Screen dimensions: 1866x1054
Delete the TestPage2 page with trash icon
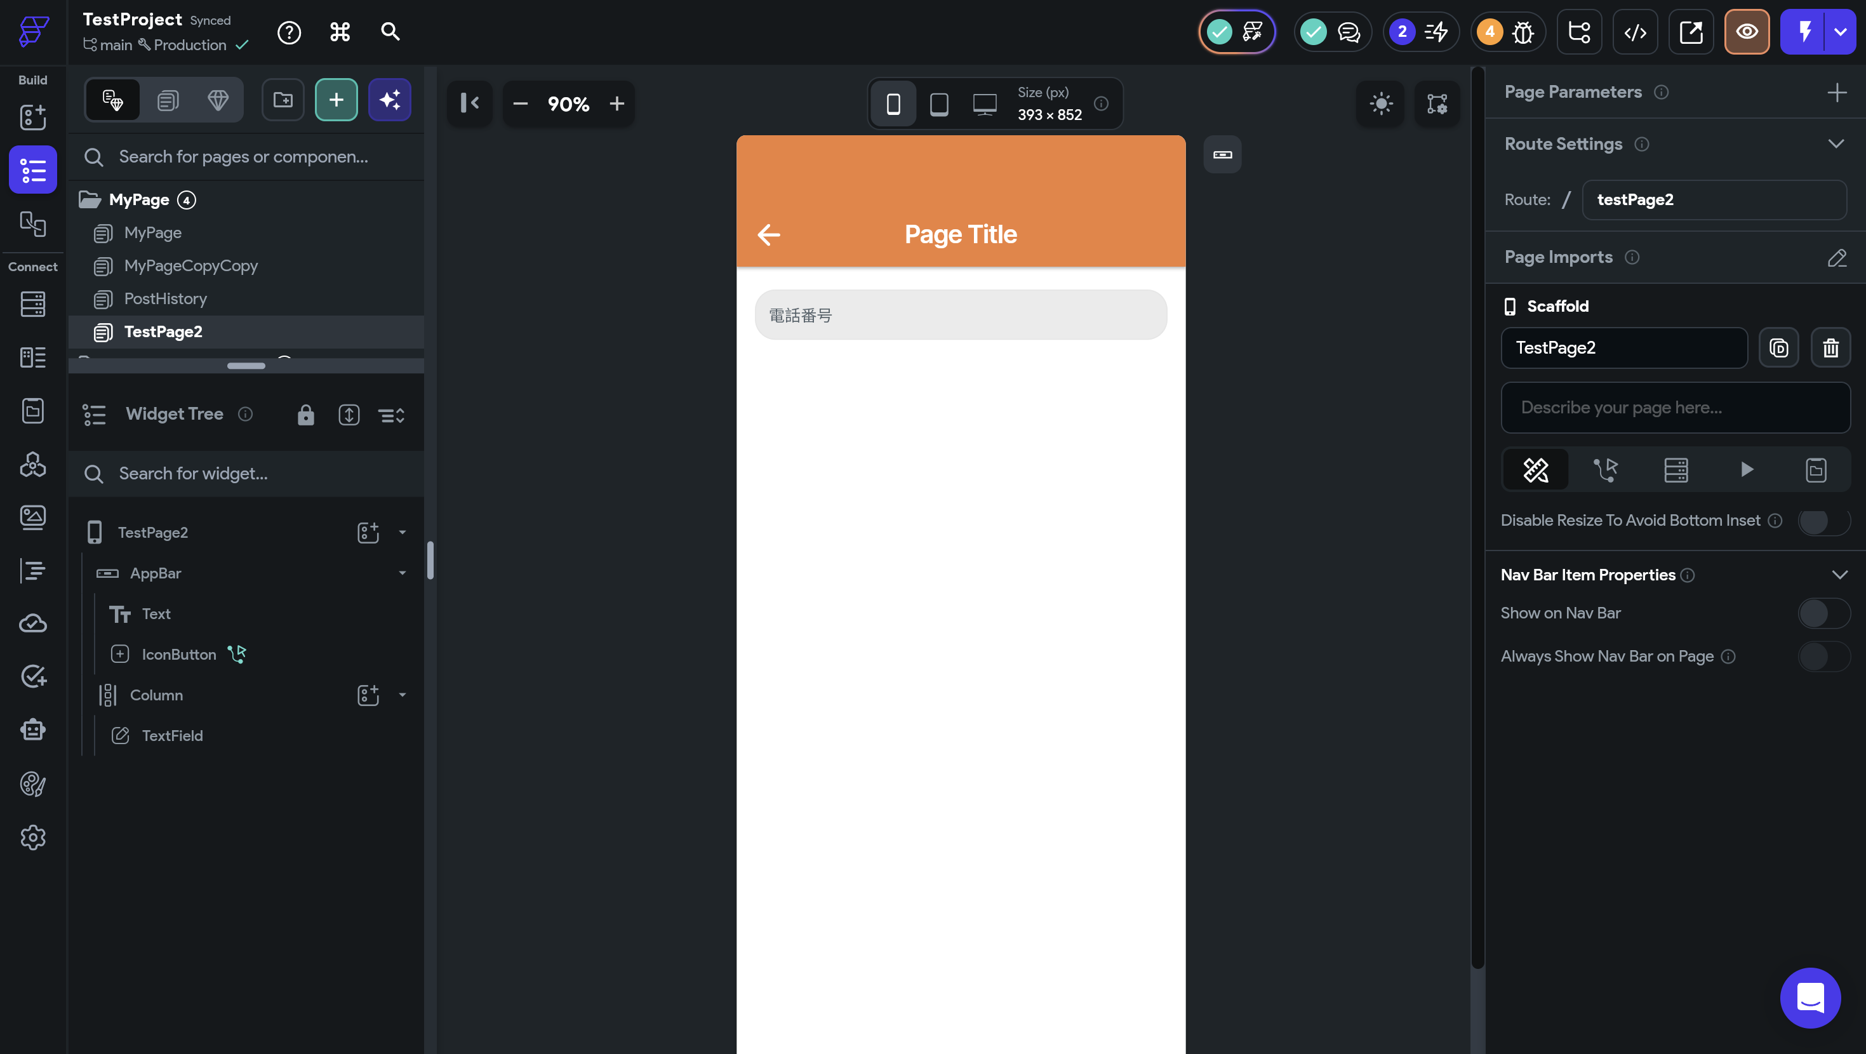click(x=1830, y=348)
